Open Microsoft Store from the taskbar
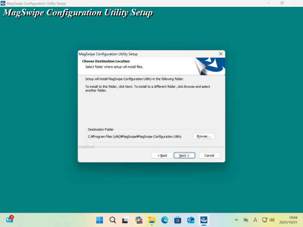 point(178,220)
